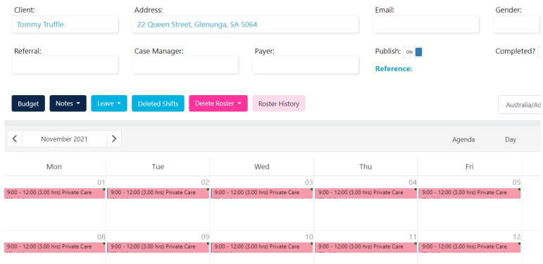This screenshot has height=264, width=543.
Task: Open the Private Care shift on Monday 08
Action: (x=54, y=247)
